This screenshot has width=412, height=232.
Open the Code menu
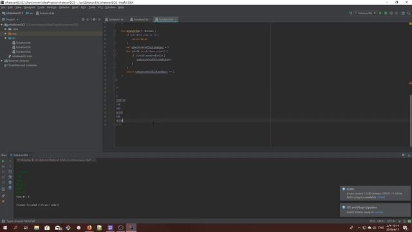pyautogui.click(x=41, y=8)
